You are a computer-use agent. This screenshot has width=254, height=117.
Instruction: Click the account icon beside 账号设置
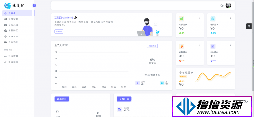tap(5, 19)
